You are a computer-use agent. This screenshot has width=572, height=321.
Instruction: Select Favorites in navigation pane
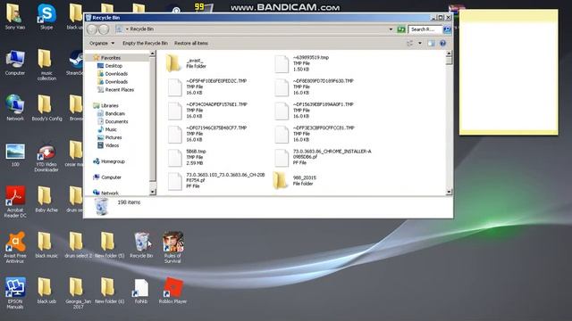[111, 58]
